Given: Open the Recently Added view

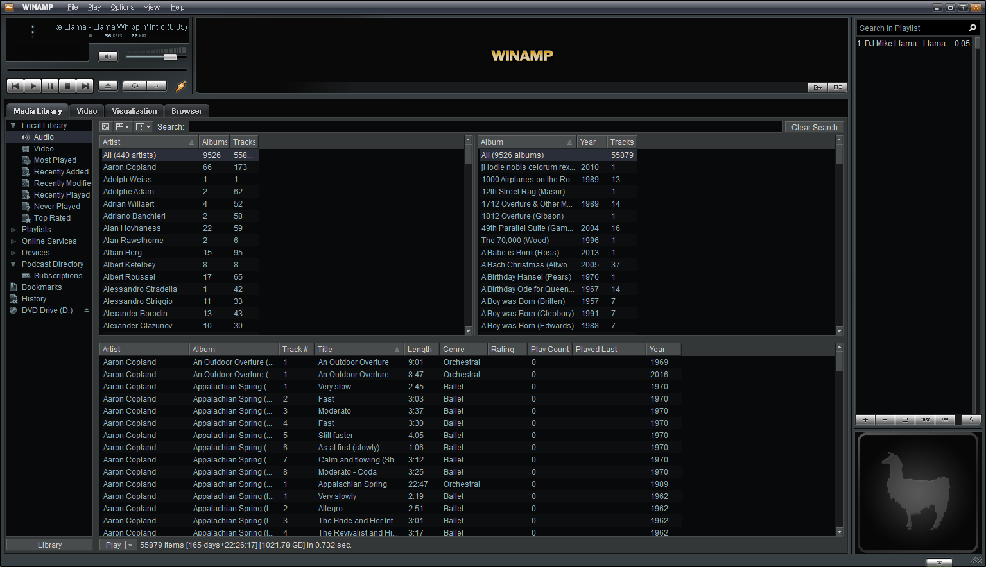Looking at the screenshot, I should coord(61,172).
